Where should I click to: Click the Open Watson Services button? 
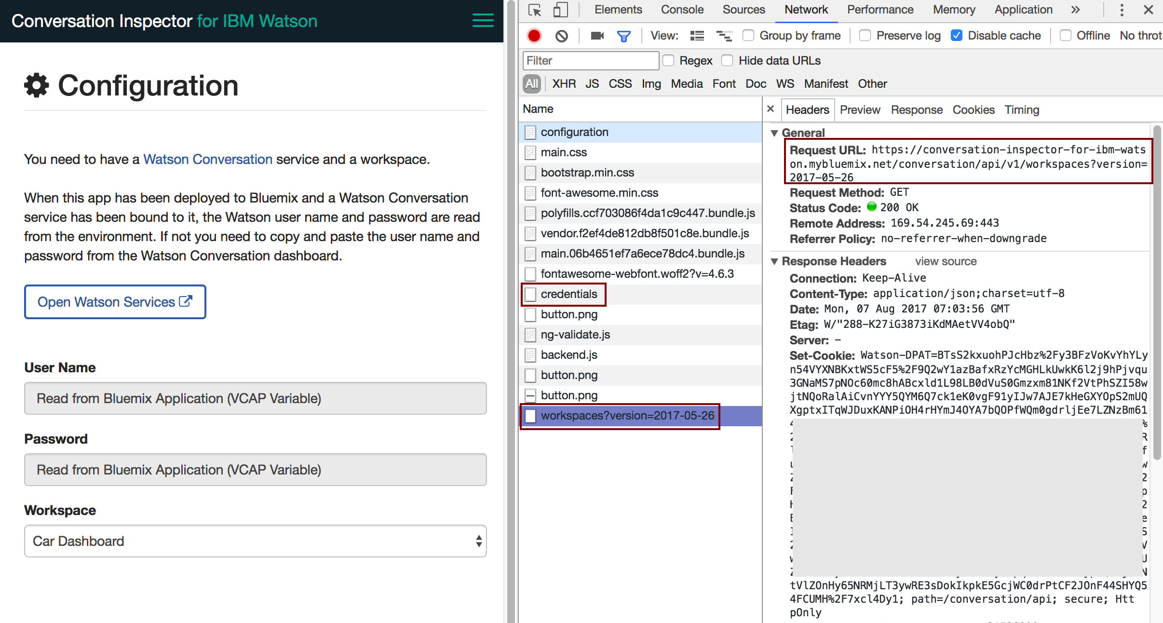pos(115,302)
